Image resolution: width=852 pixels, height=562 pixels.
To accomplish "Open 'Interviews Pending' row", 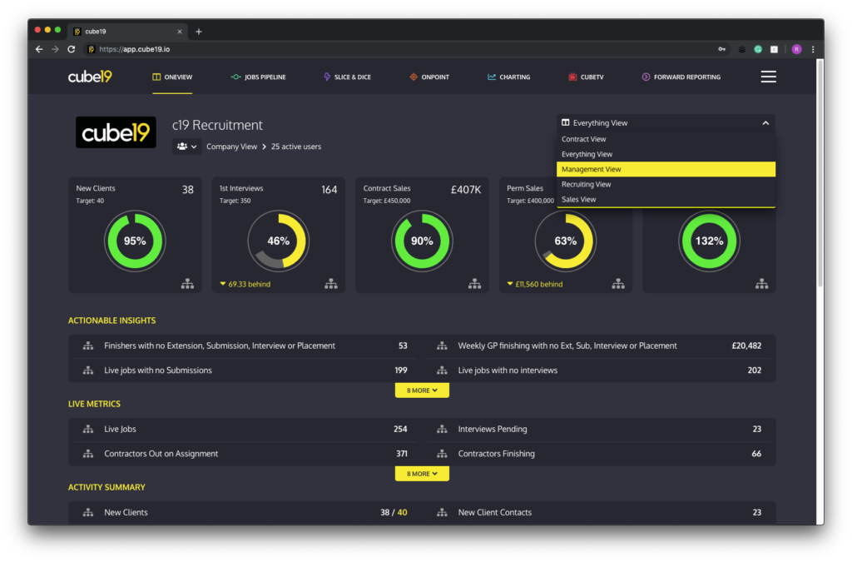I will tap(599, 430).
